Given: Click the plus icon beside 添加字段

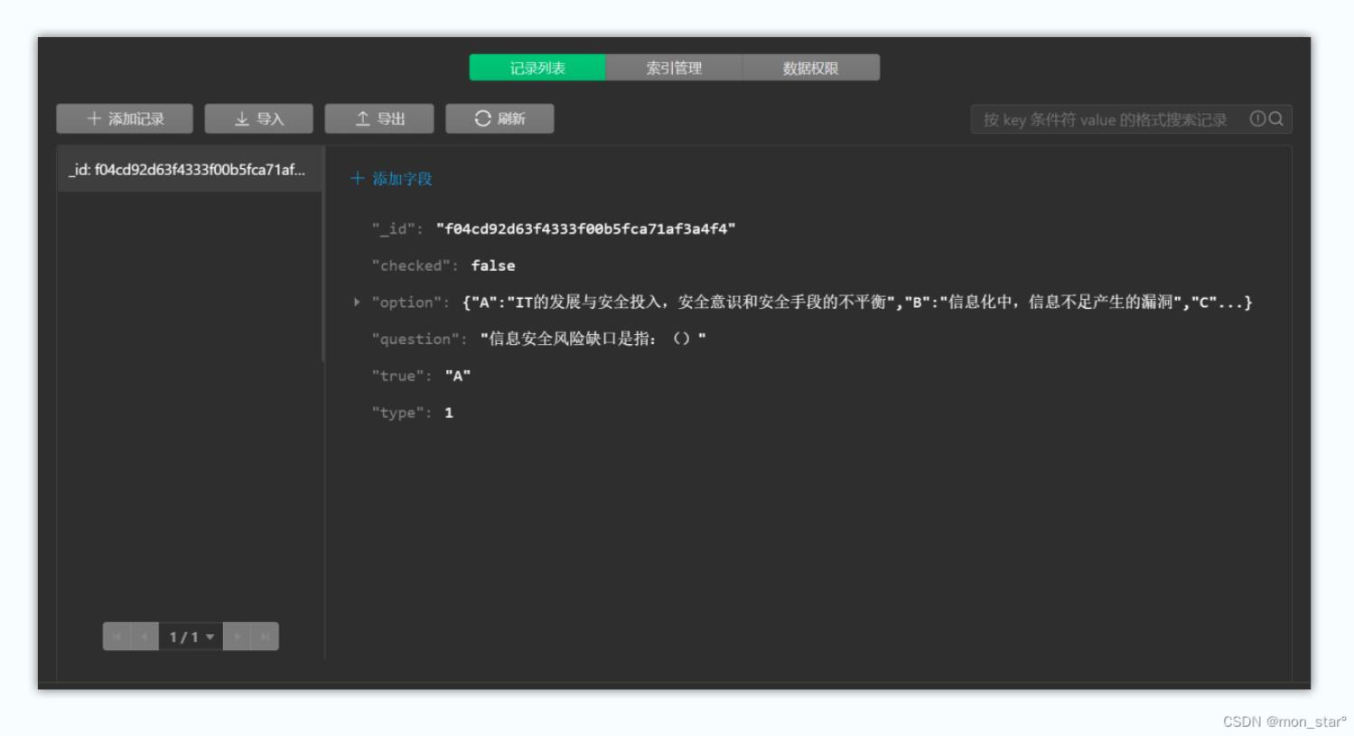Looking at the screenshot, I should 360,180.
